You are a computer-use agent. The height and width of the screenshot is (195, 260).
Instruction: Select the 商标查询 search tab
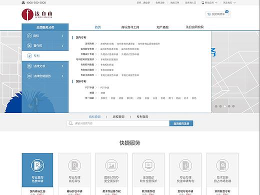94,117
